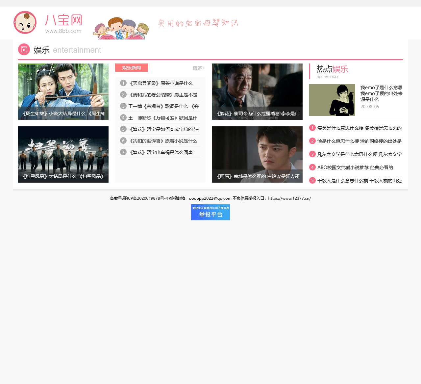Click the 娱乐 entertainment section heading

pos(67,50)
